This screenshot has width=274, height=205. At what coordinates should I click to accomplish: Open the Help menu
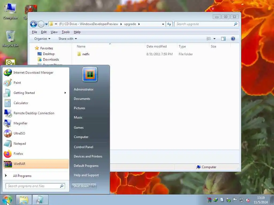[x=77, y=32]
